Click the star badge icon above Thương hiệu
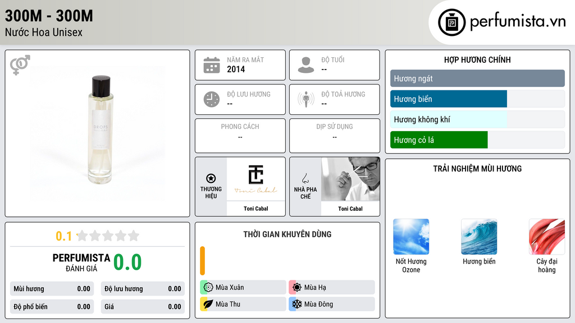575x323 pixels. click(211, 178)
